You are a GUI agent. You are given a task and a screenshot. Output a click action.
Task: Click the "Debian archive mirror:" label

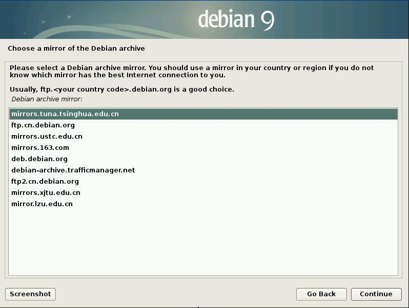(x=47, y=99)
